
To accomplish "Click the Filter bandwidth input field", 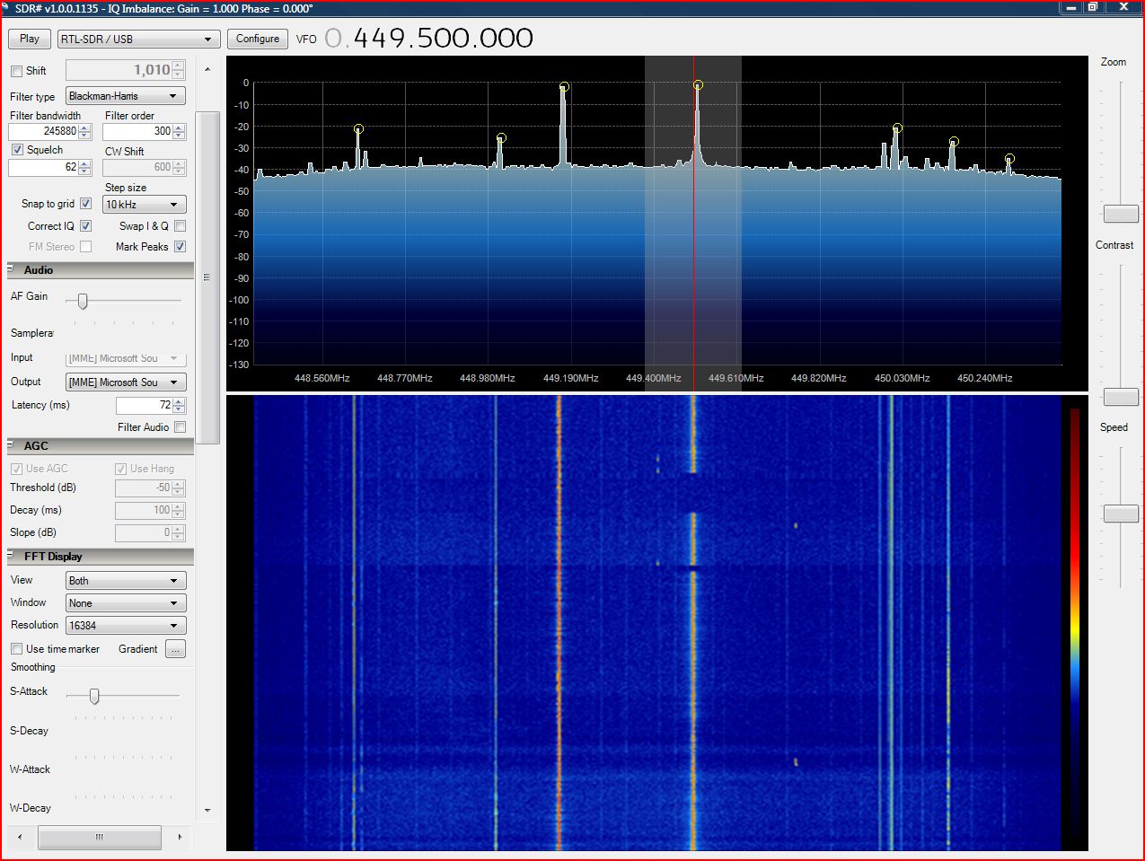I will (x=43, y=131).
